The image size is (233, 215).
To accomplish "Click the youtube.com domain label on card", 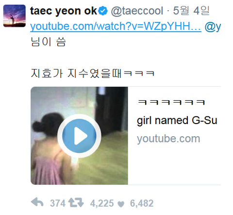I will tap(168, 139).
